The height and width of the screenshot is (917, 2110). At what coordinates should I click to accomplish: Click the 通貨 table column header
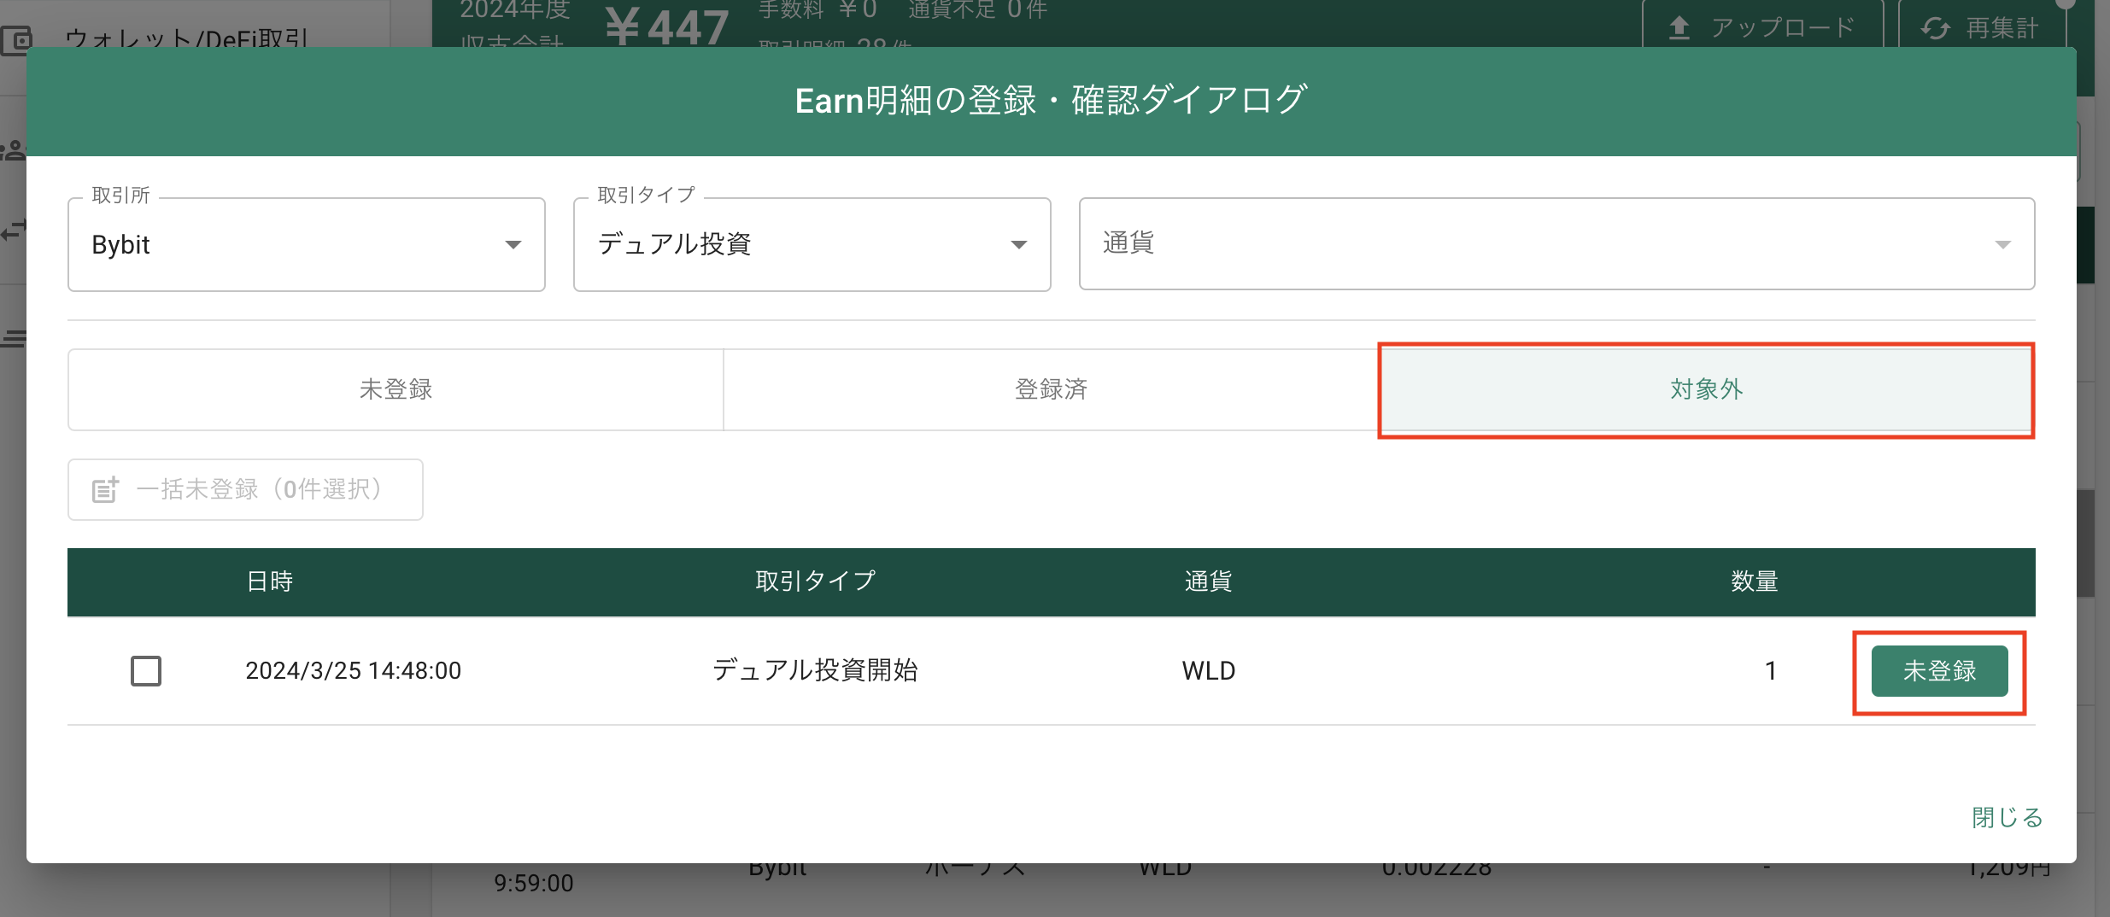(x=1208, y=581)
